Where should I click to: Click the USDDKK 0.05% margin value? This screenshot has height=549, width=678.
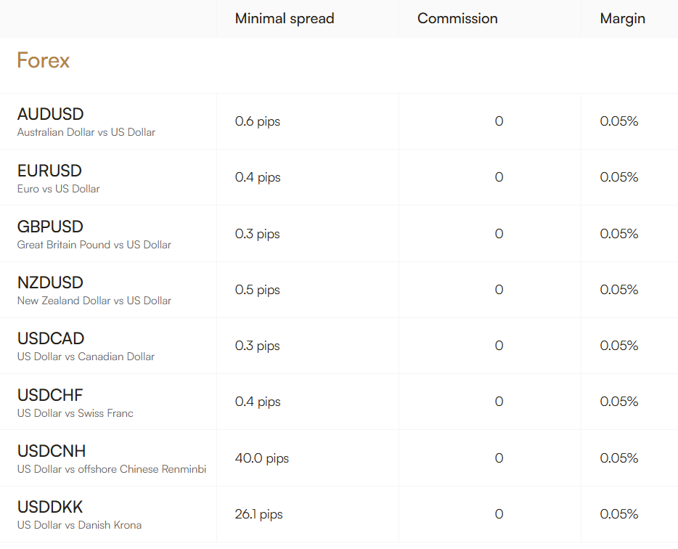point(619,514)
